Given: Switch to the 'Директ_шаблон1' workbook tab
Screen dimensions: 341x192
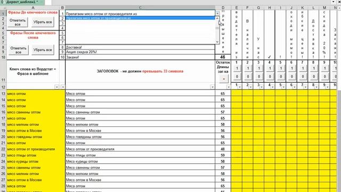Looking at the screenshot, I should (x=22, y=2).
